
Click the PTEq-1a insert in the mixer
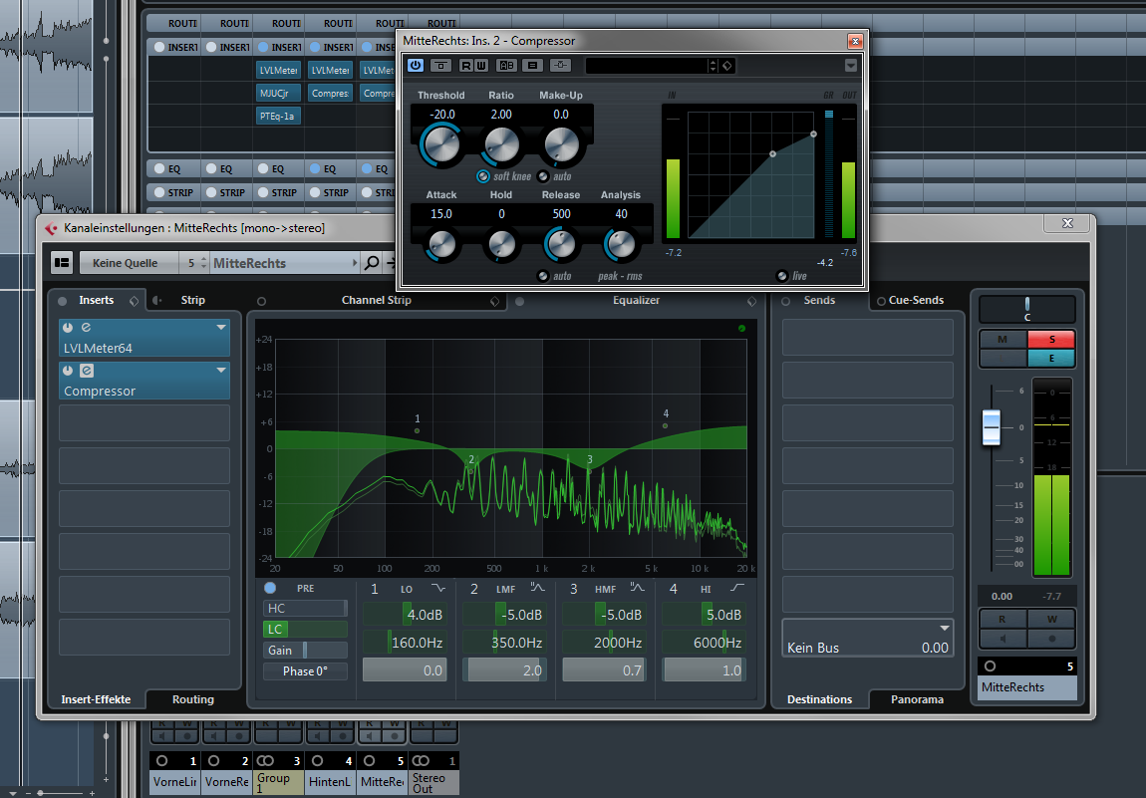[x=278, y=116]
